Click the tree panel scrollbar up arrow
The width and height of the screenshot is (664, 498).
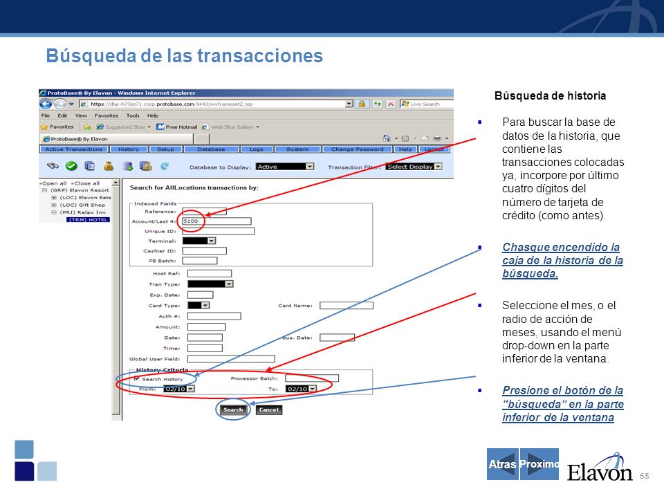[x=116, y=183]
